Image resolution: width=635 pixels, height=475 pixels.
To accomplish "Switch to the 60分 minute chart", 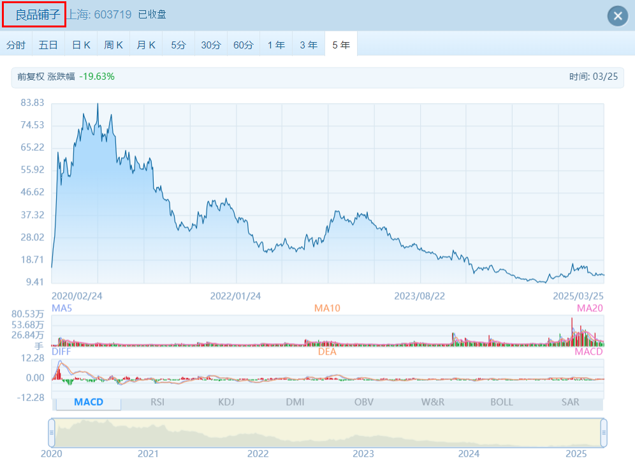I will (244, 45).
